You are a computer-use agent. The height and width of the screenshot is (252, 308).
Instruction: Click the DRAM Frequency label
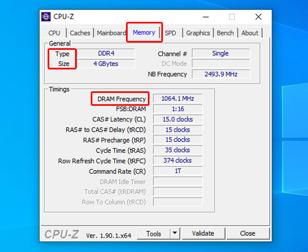[x=122, y=99]
